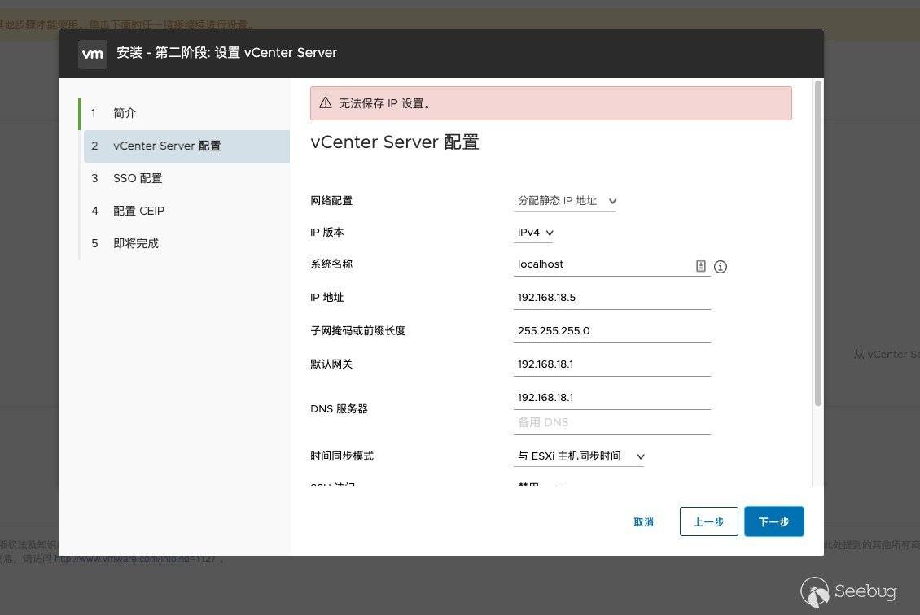Screen dimensions: 920x615
Task: Expand the IP 版本 IPv4 dropdown
Action: click(535, 233)
